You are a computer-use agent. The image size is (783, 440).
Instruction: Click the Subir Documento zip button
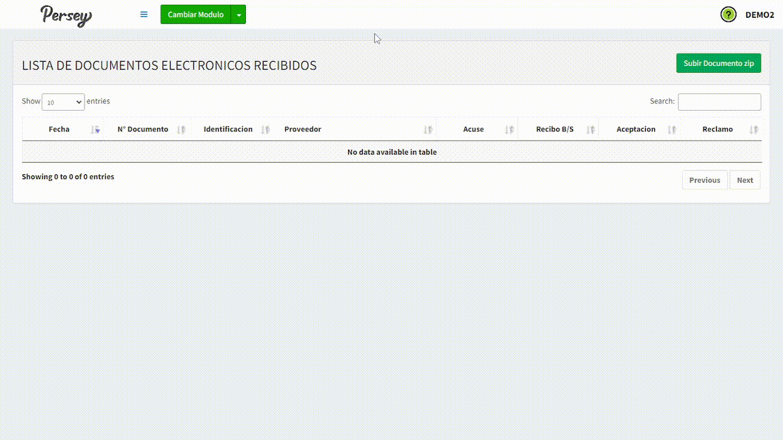pyautogui.click(x=718, y=63)
